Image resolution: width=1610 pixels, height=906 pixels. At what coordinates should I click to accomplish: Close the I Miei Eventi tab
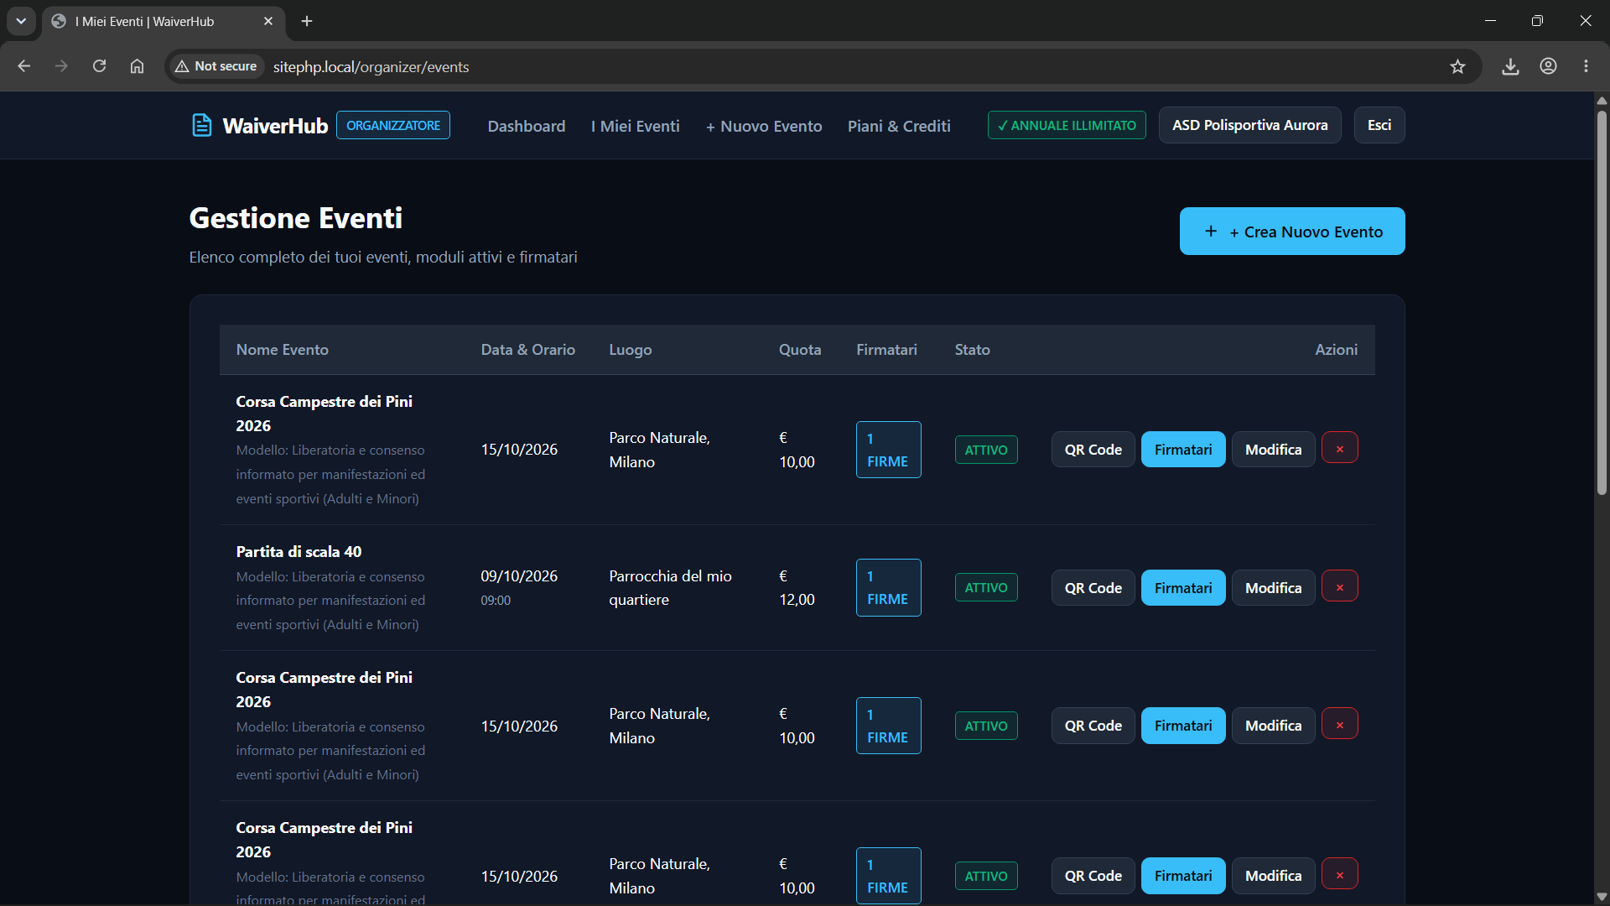coord(268,21)
